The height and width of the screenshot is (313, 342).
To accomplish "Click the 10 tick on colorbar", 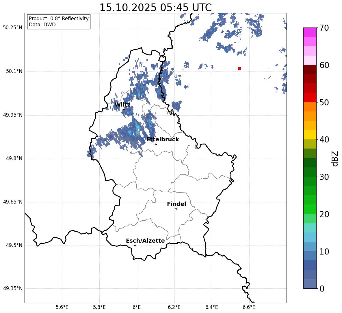I will click(324, 251).
